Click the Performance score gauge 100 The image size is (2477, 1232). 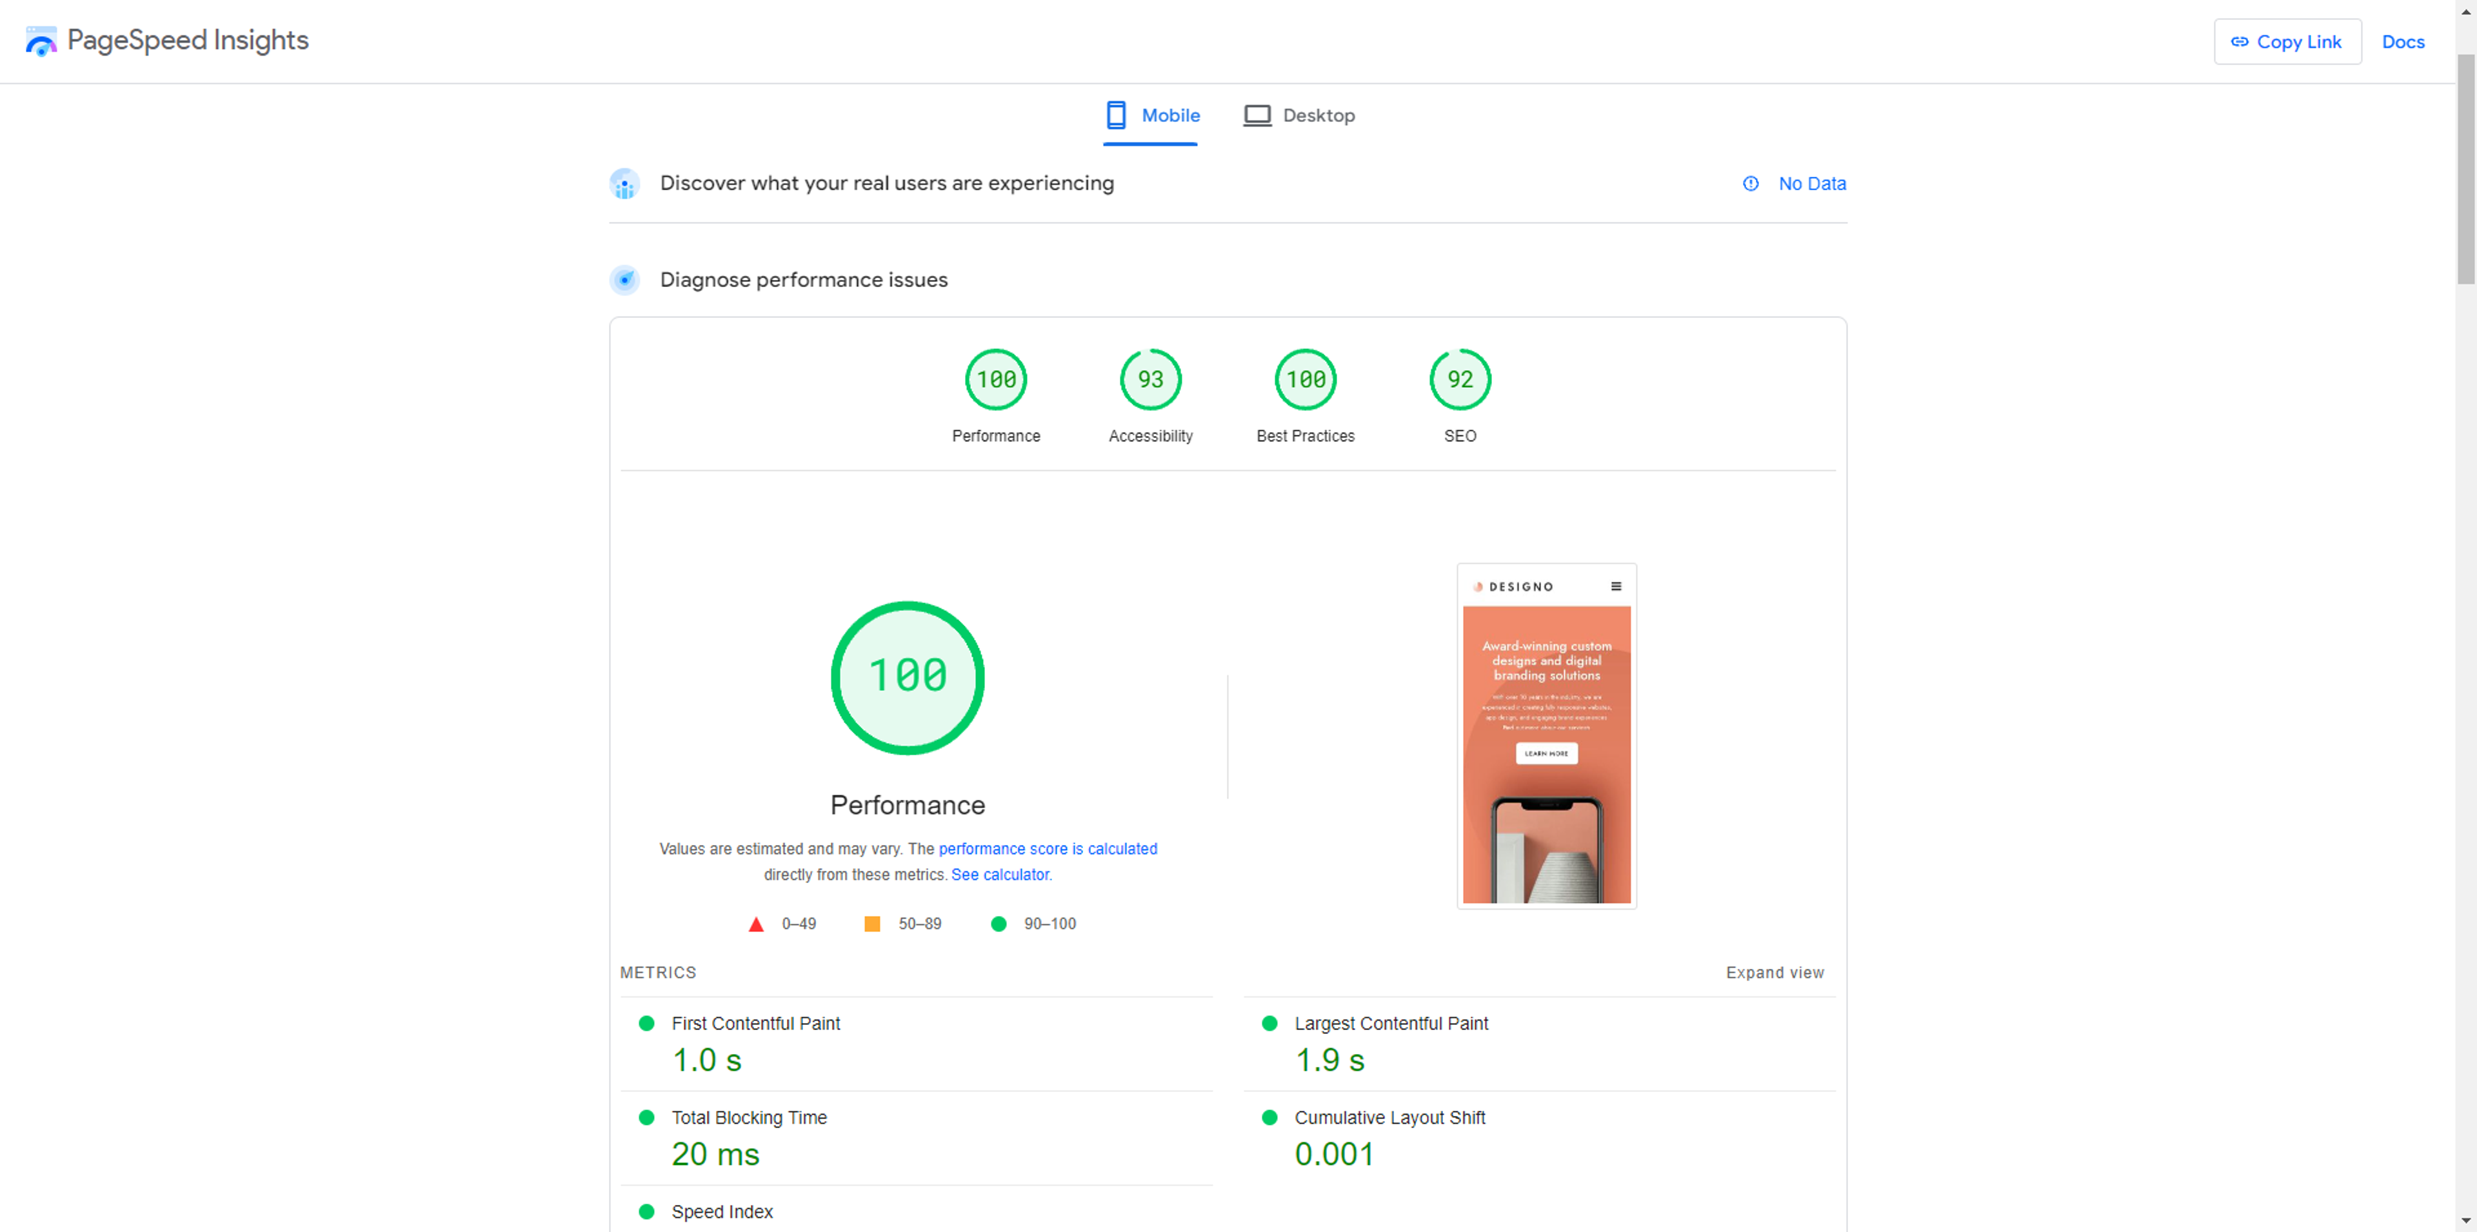(x=995, y=380)
